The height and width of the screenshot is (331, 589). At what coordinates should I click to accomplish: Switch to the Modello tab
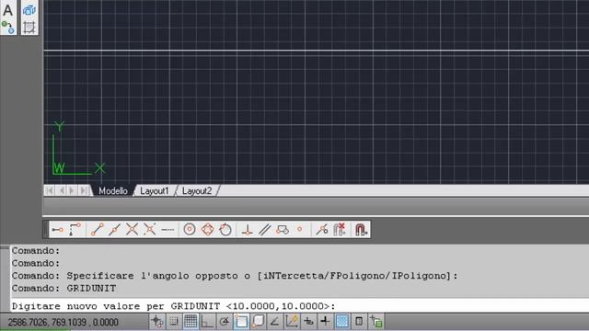pos(112,190)
